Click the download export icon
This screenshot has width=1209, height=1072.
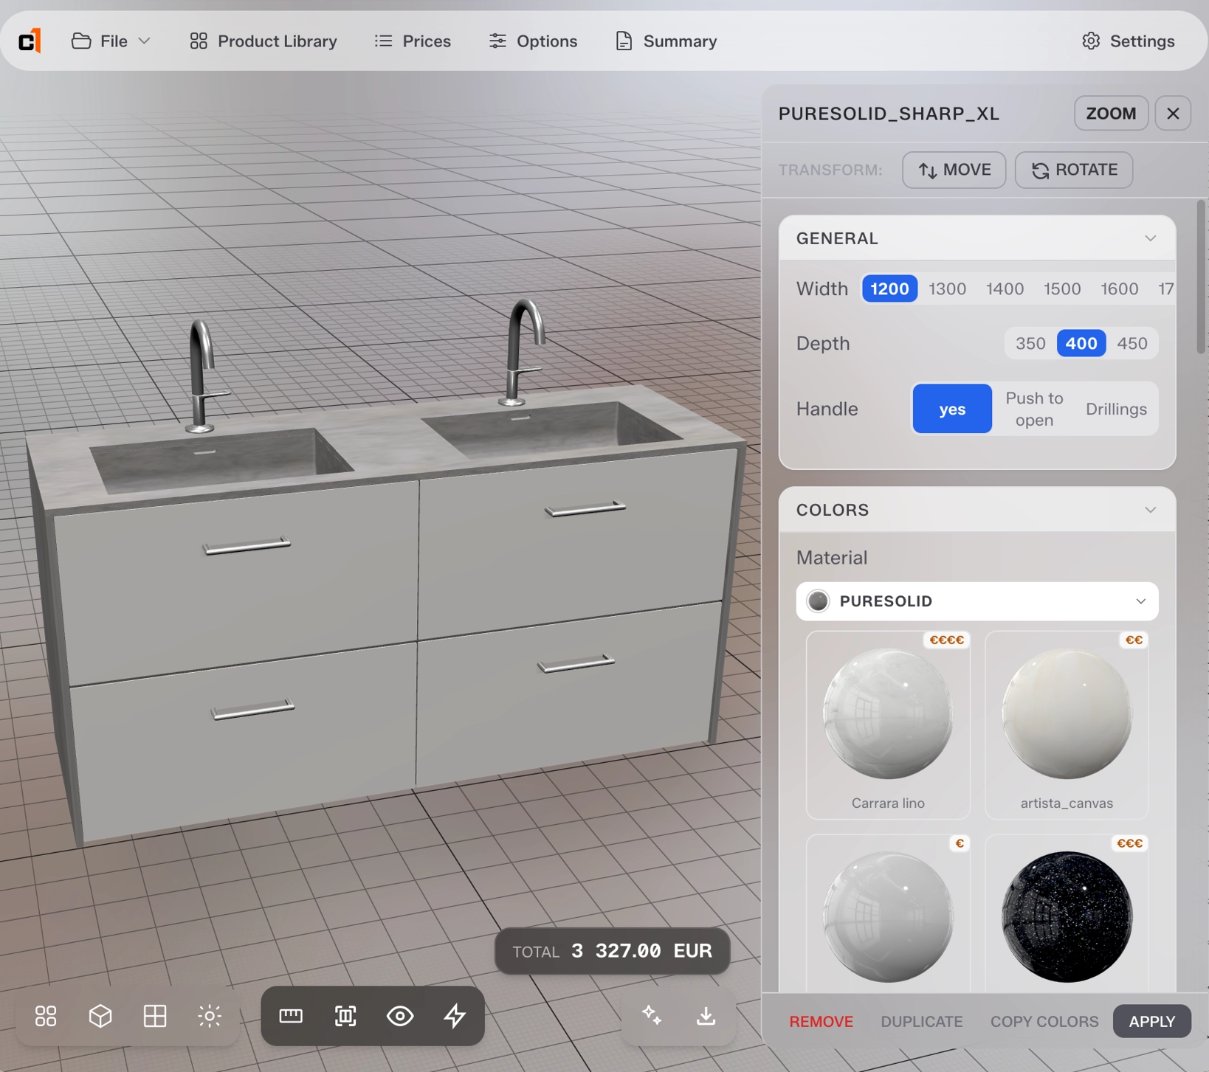[x=706, y=1016]
